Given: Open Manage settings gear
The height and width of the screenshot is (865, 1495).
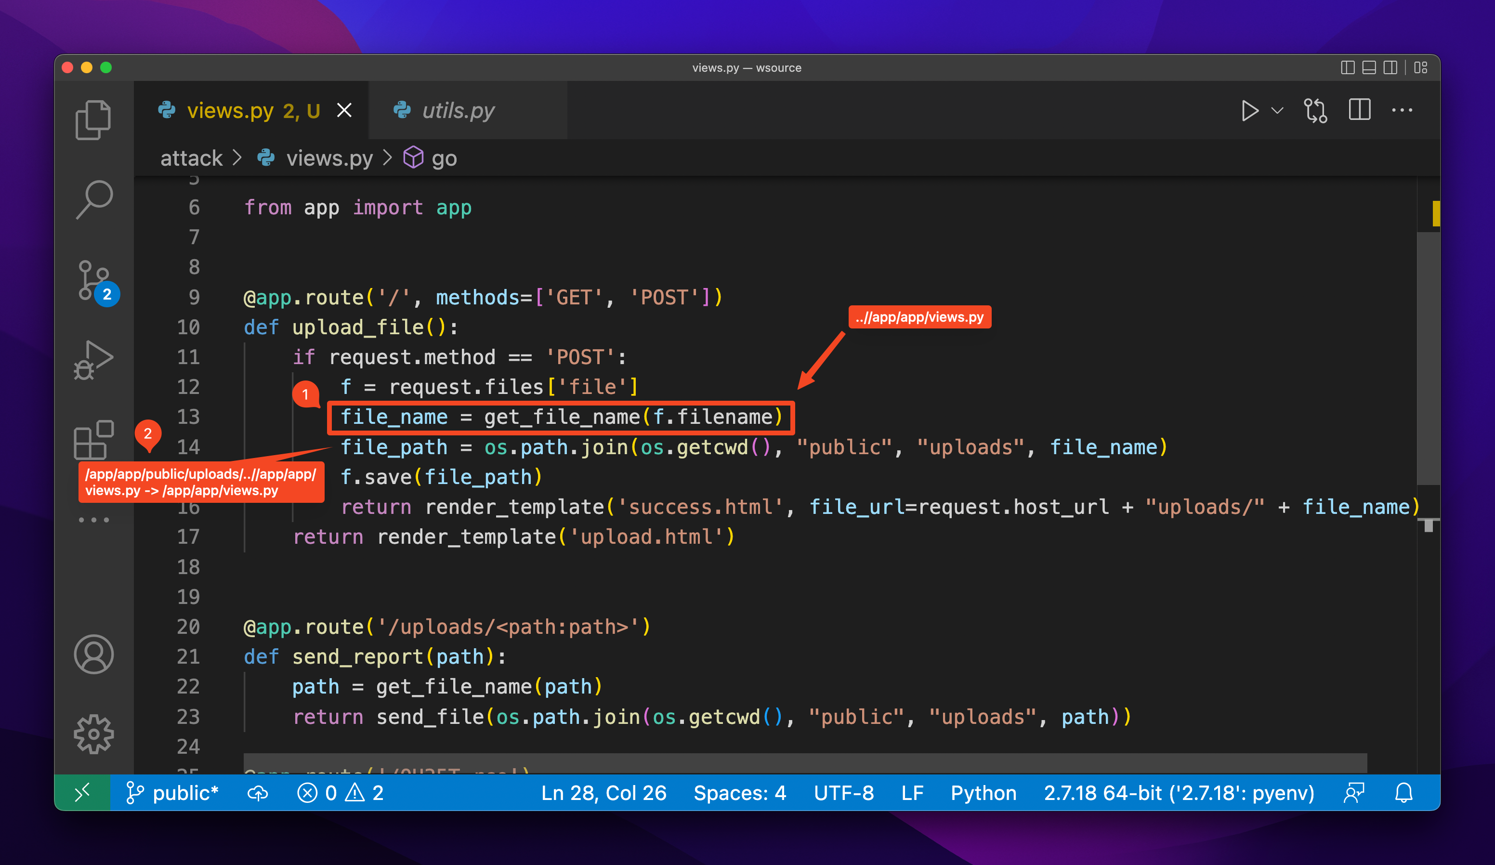Looking at the screenshot, I should [93, 734].
